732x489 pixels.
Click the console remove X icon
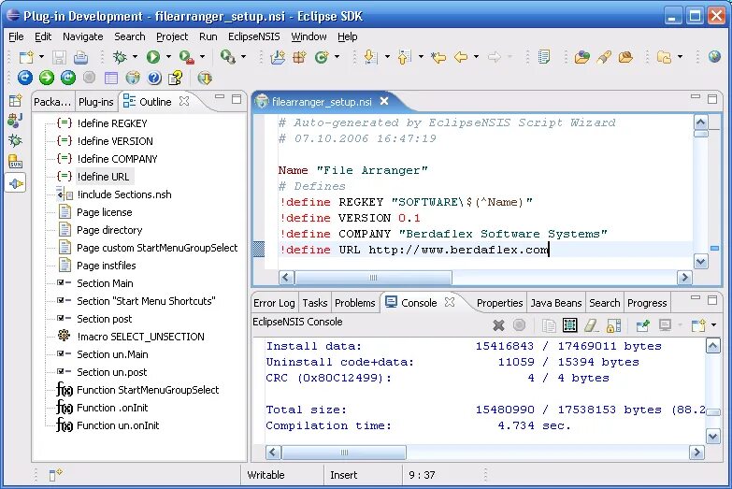point(498,325)
